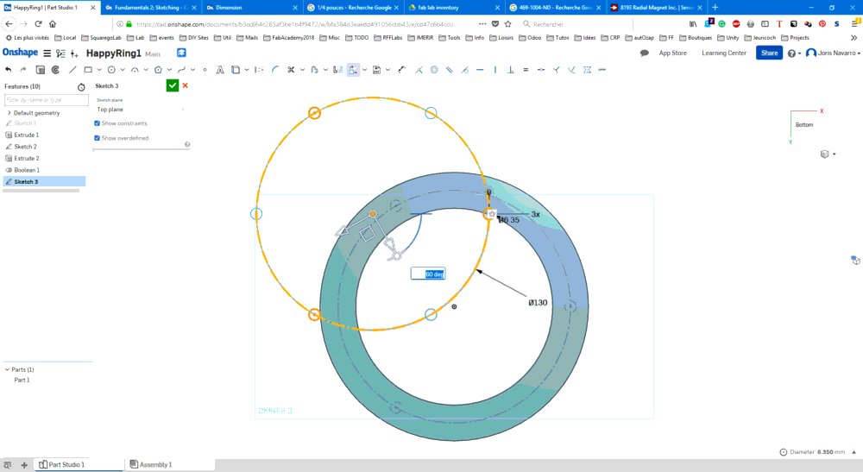Click the sketch dialog opacity slider
This screenshot has width=863, height=472.
[142, 149]
